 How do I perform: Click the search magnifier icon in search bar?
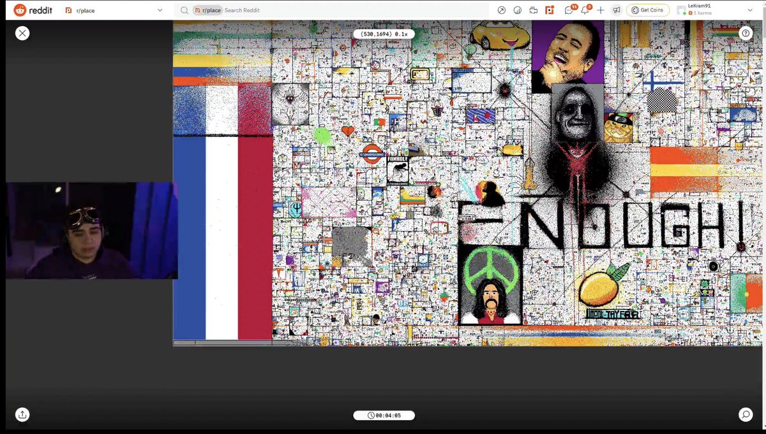pyautogui.click(x=184, y=10)
